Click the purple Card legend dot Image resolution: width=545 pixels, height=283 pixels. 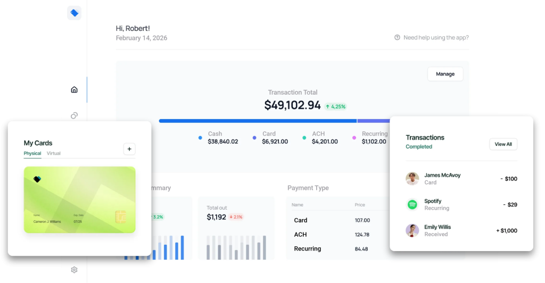tap(254, 138)
